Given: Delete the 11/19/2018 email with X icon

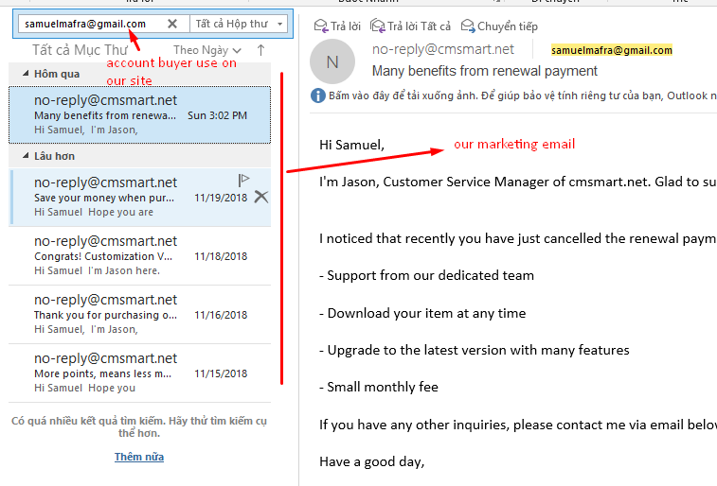Looking at the screenshot, I should pos(261,197).
